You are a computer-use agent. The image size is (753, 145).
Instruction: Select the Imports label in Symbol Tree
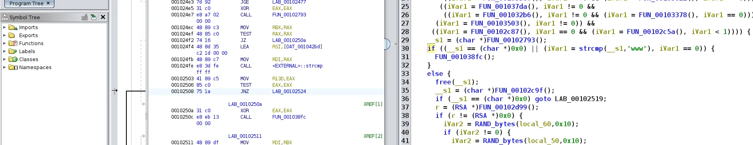click(x=28, y=27)
